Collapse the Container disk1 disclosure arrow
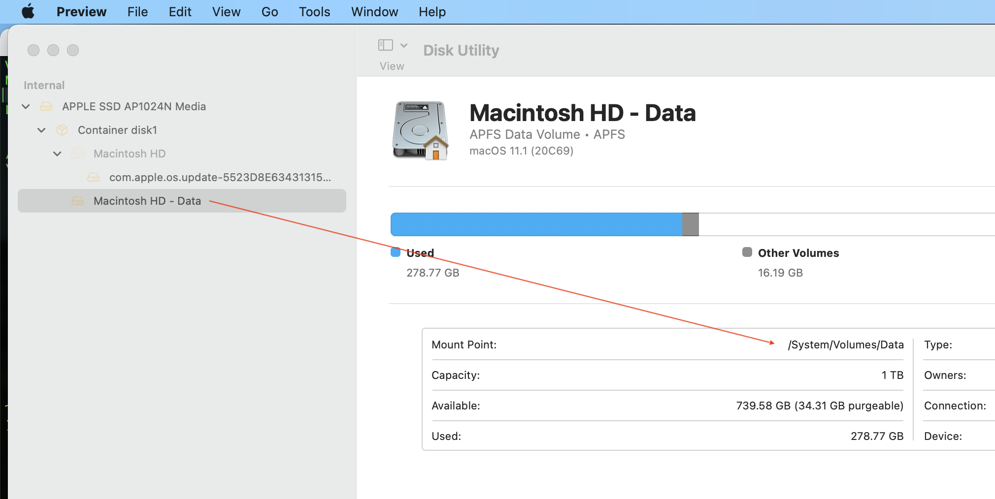995x499 pixels. [42, 130]
